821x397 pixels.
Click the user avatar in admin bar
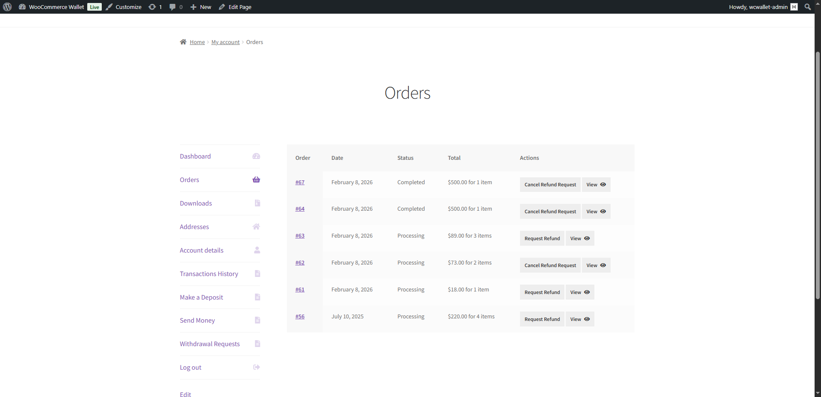coord(794,7)
